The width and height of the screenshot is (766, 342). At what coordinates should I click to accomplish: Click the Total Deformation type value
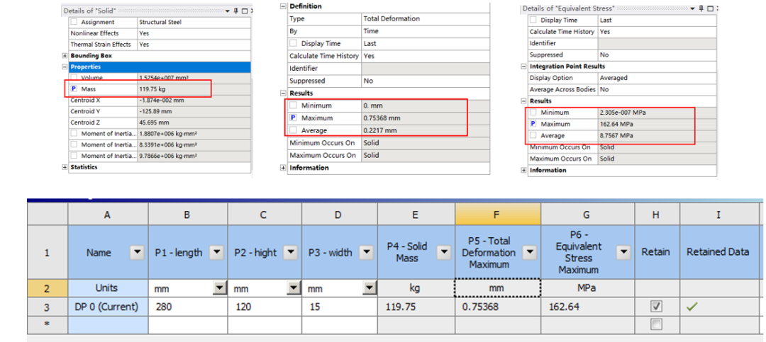coord(425,18)
